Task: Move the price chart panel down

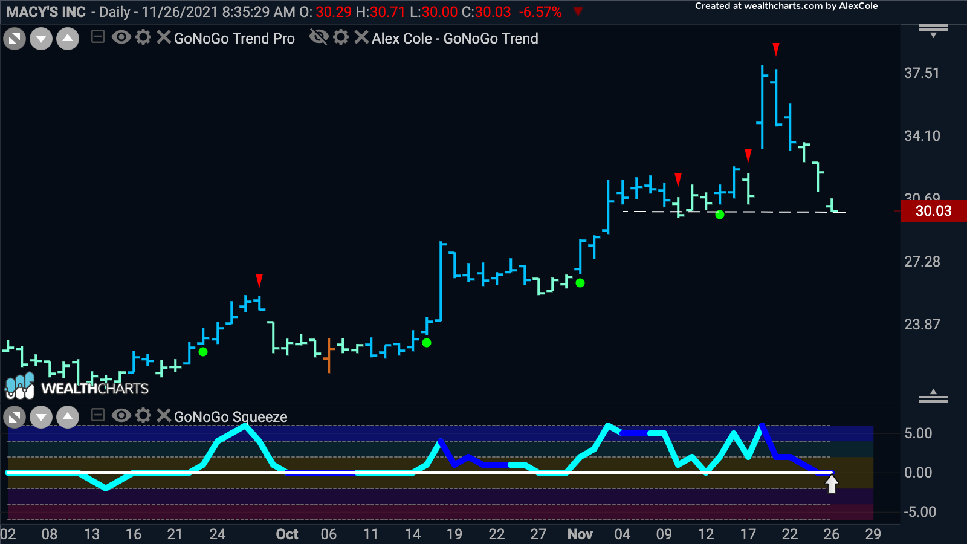Action: point(41,39)
